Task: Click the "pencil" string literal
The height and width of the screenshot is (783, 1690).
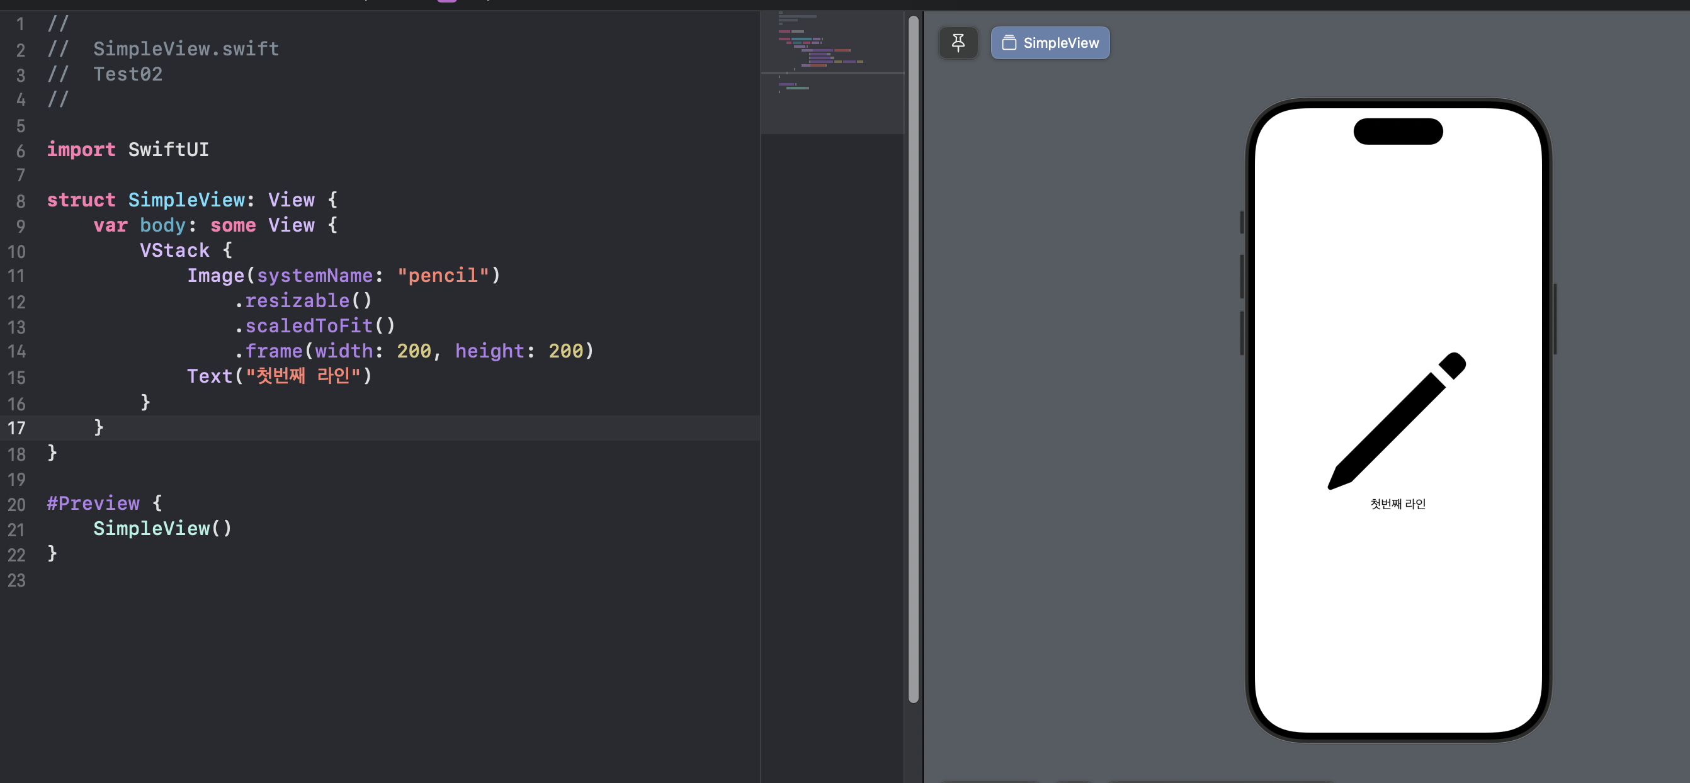Action: (x=443, y=276)
